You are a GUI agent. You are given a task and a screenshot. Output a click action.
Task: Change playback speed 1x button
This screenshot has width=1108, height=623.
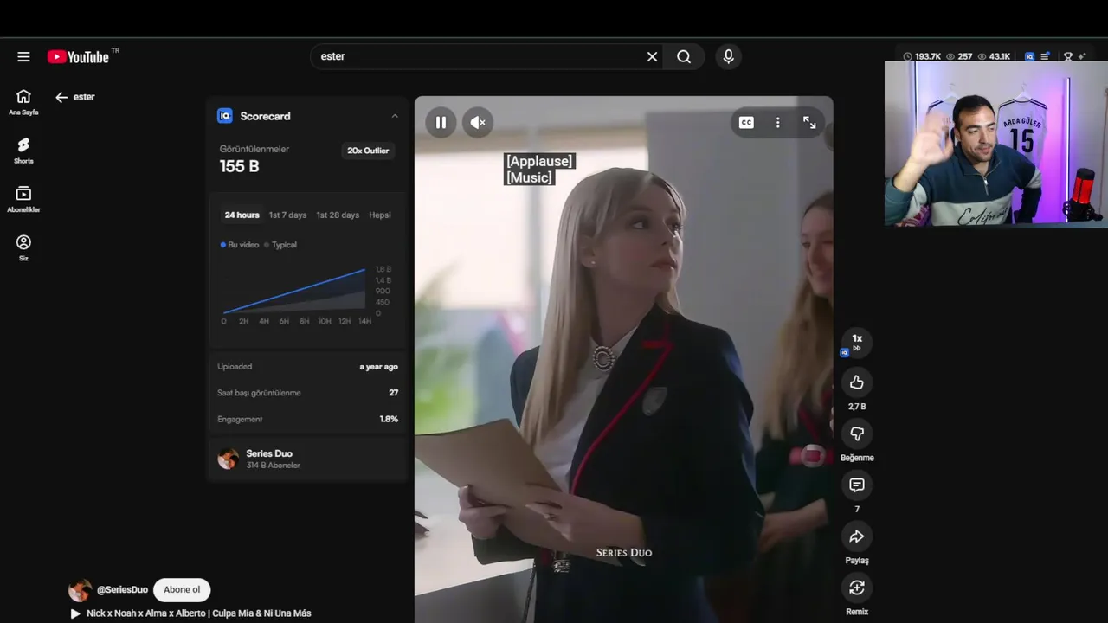[x=857, y=343]
